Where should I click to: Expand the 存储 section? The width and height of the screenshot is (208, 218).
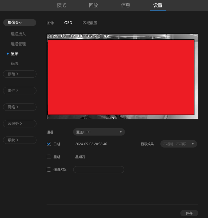tap(20, 74)
